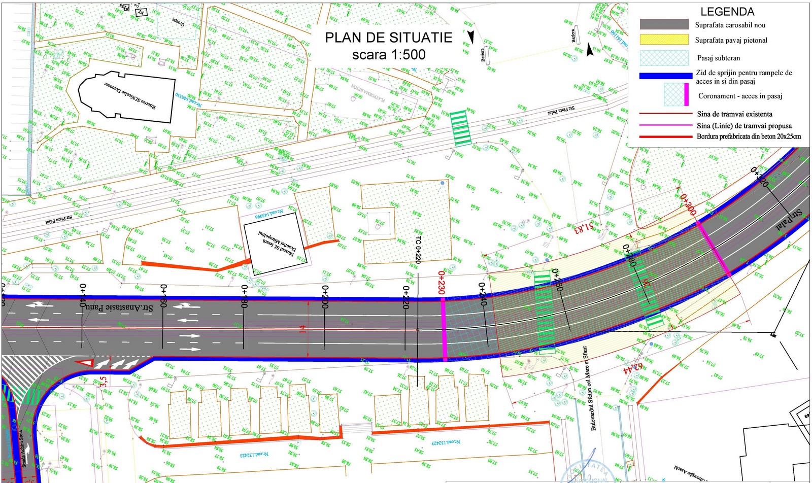
Task: Click the yellow Suprafata pavaj pietonal swatch
Action: click(664, 40)
